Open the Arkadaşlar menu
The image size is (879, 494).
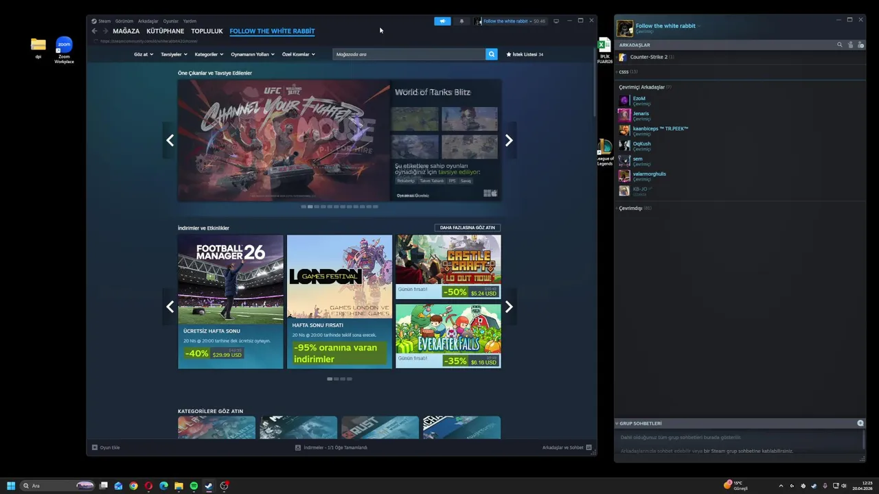(148, 21)
